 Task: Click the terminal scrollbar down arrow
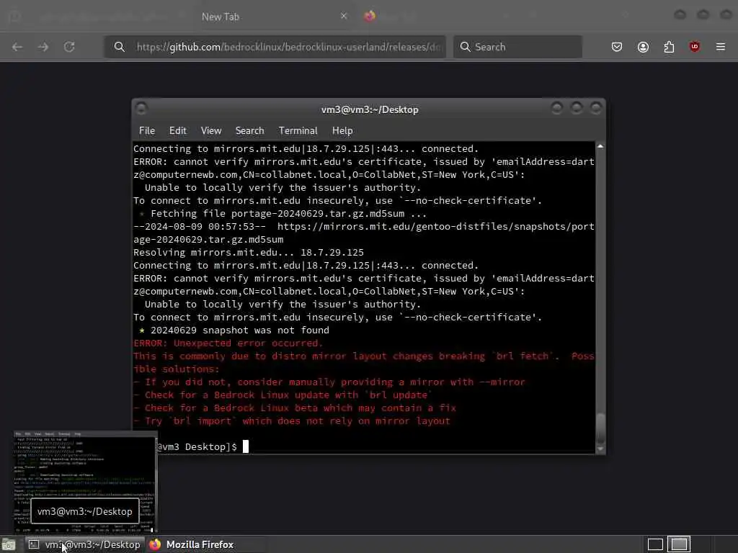point(600,449)
